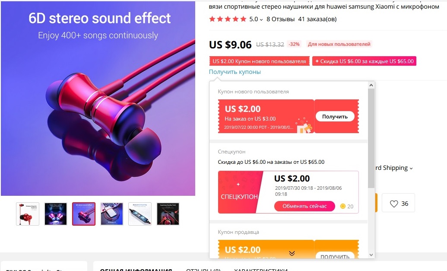447x271 pixels.
Task: Select the first thumbnail with the red earphone
Action: point(28,214)
